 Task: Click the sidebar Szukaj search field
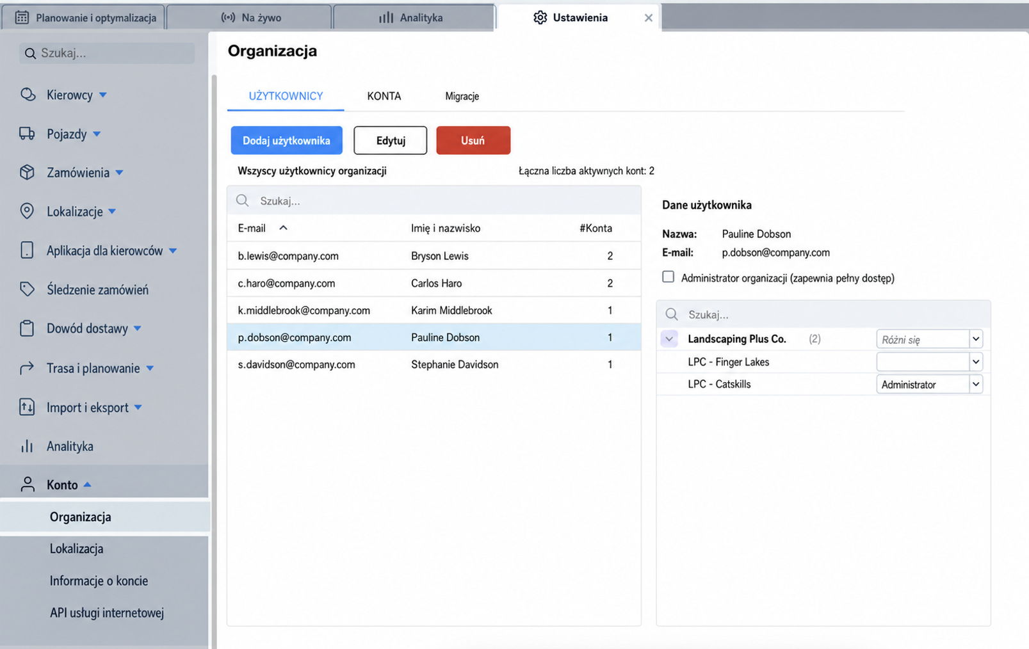(107, 53)
